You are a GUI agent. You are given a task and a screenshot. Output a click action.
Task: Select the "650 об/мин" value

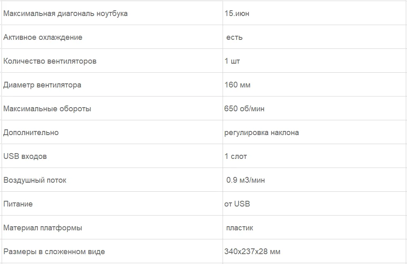point(244,109)
